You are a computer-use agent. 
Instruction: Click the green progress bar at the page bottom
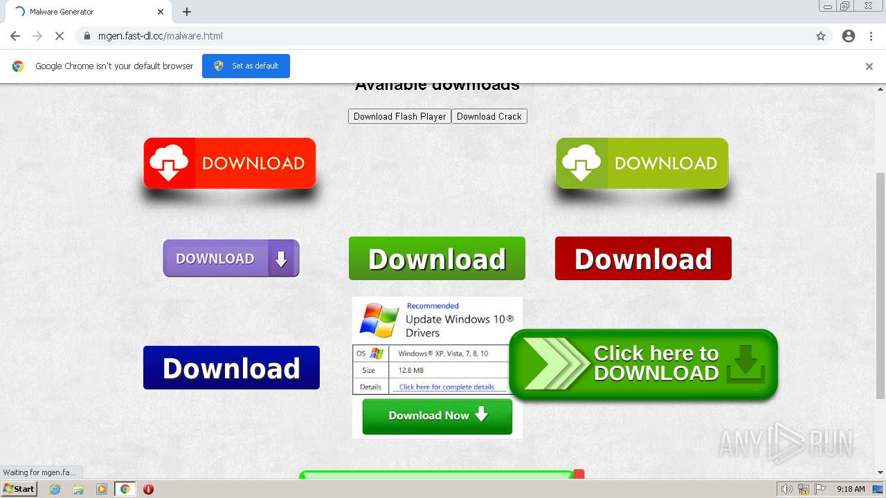(x=437, y=475)
